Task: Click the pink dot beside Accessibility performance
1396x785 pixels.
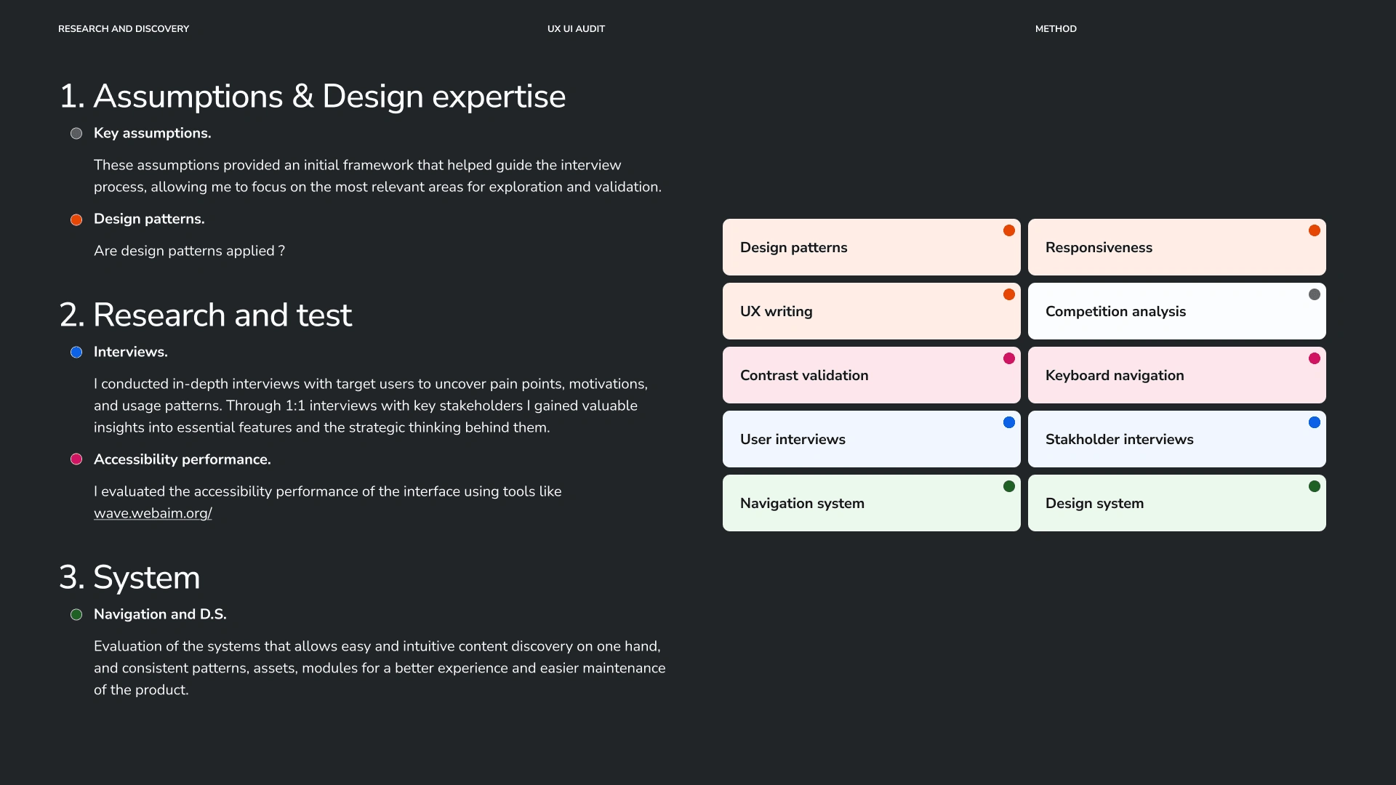Action: click(x=76, y=459)
